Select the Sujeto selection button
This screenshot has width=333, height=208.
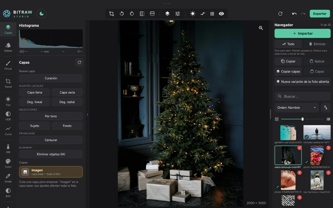(35, 126)
